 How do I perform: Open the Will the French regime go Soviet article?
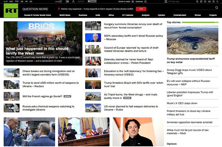point(42,96)
